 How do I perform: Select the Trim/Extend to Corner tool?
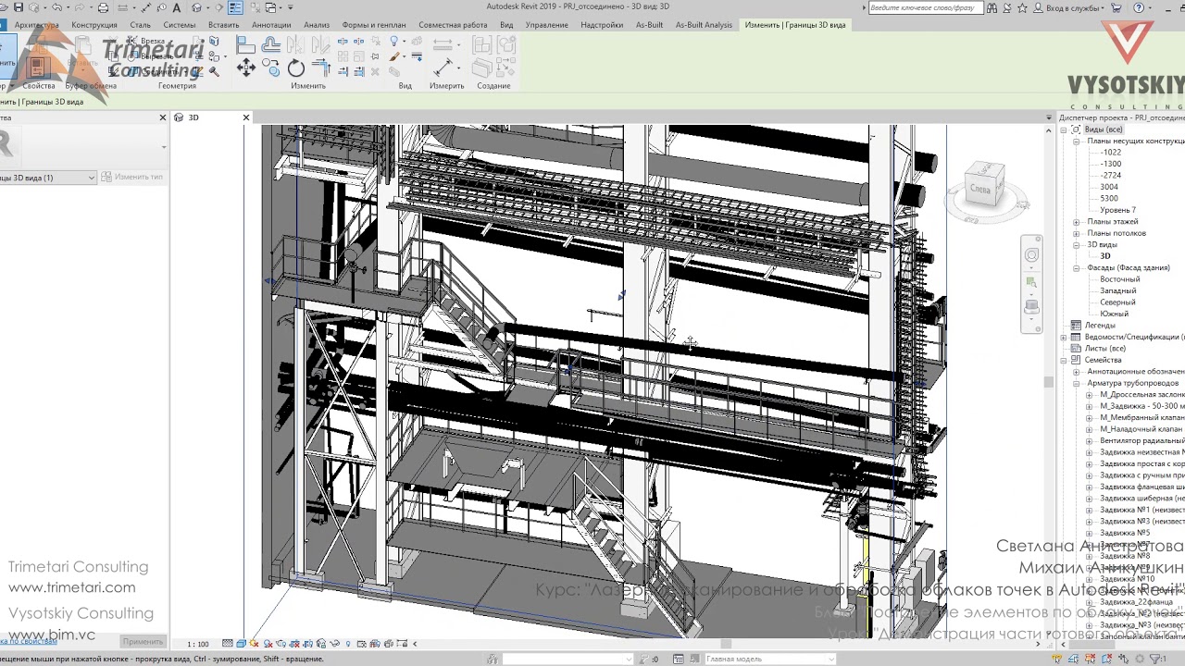pos(321,68)
